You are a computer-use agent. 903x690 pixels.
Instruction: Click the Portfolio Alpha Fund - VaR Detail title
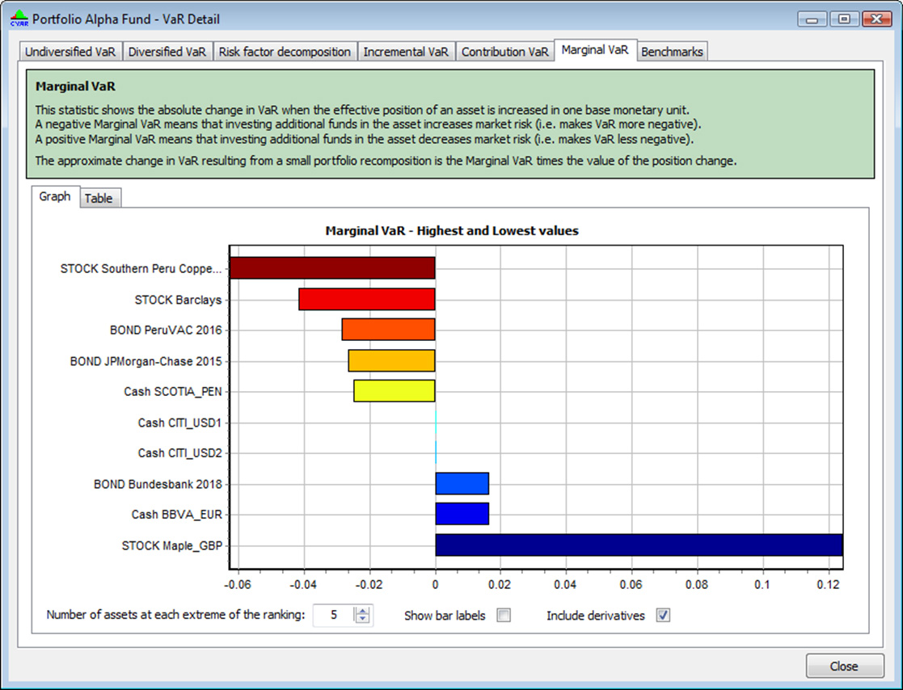tap(126, 19)
